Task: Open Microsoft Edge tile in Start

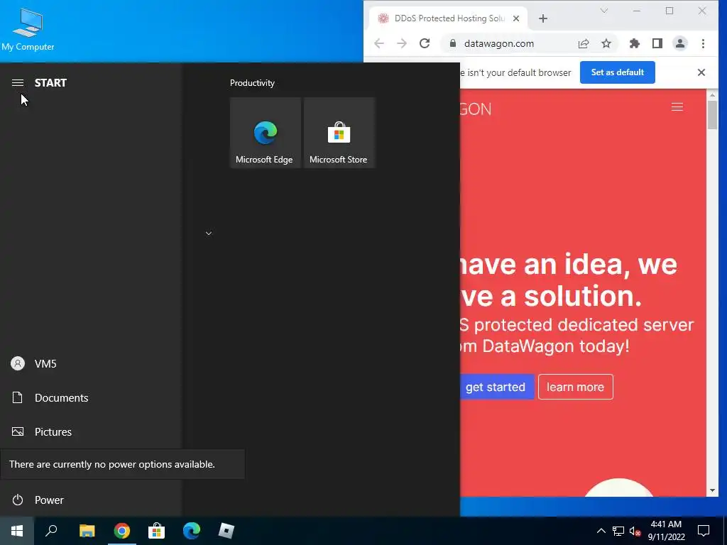Action: (x=265, y=133)
